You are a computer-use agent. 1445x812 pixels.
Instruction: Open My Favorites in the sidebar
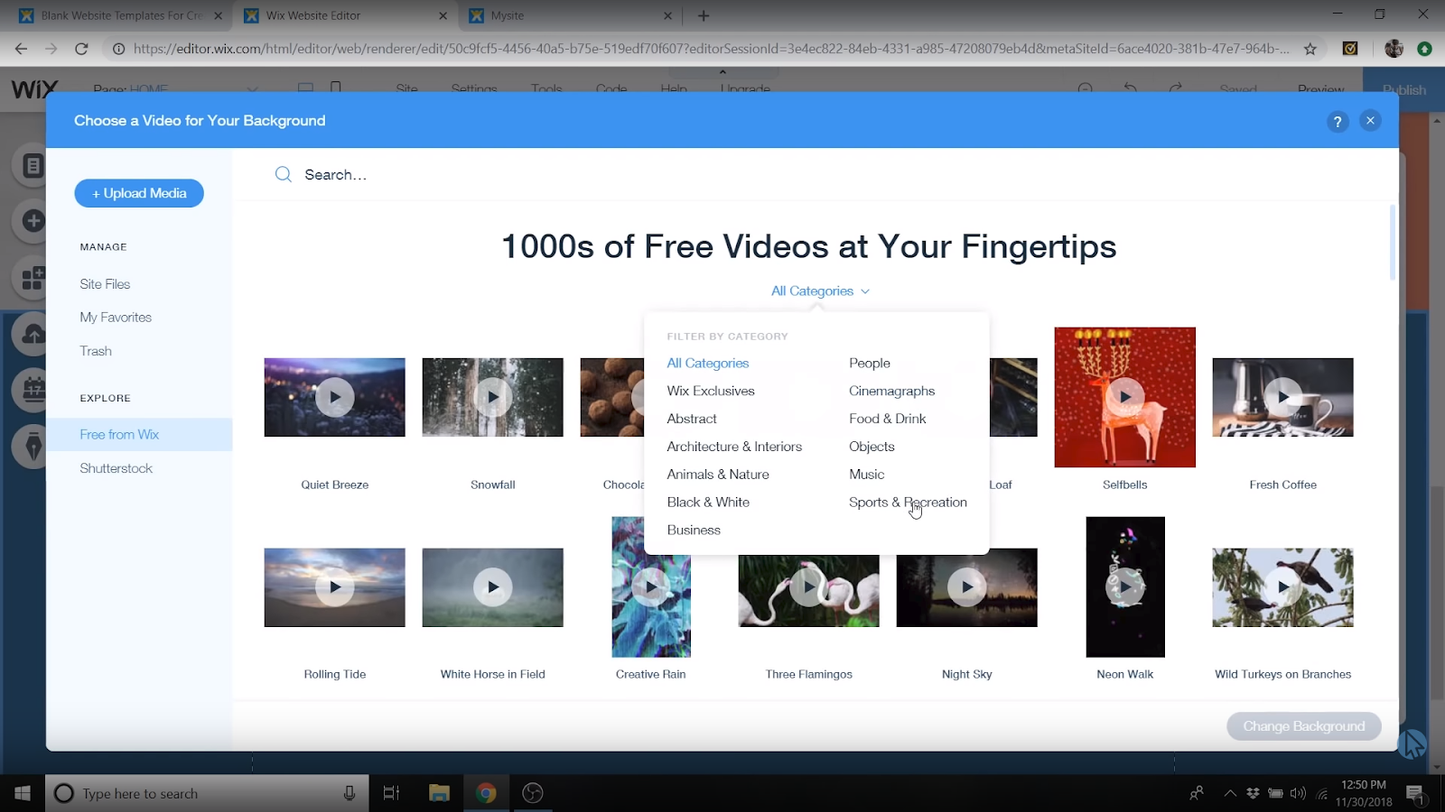tap(116, 318)
